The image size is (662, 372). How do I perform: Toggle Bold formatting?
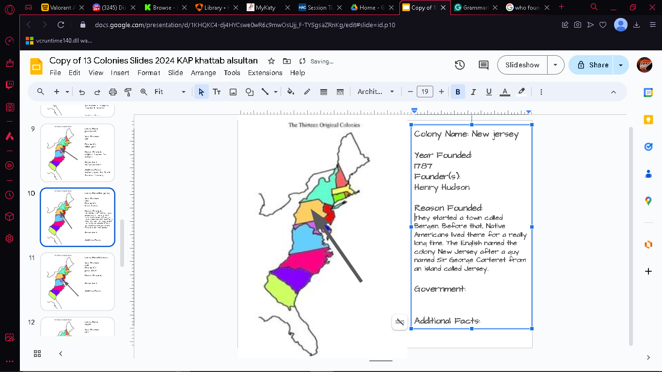point(457,92)
